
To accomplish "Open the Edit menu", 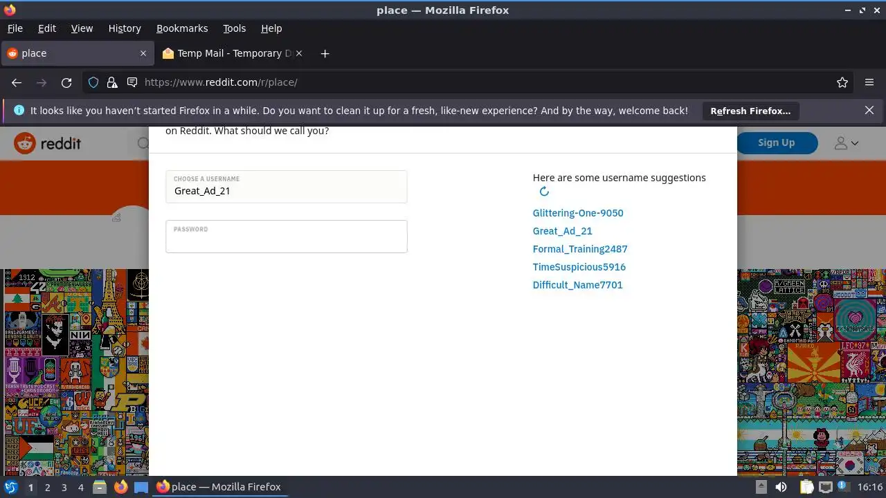I will (x=47, y=28).
